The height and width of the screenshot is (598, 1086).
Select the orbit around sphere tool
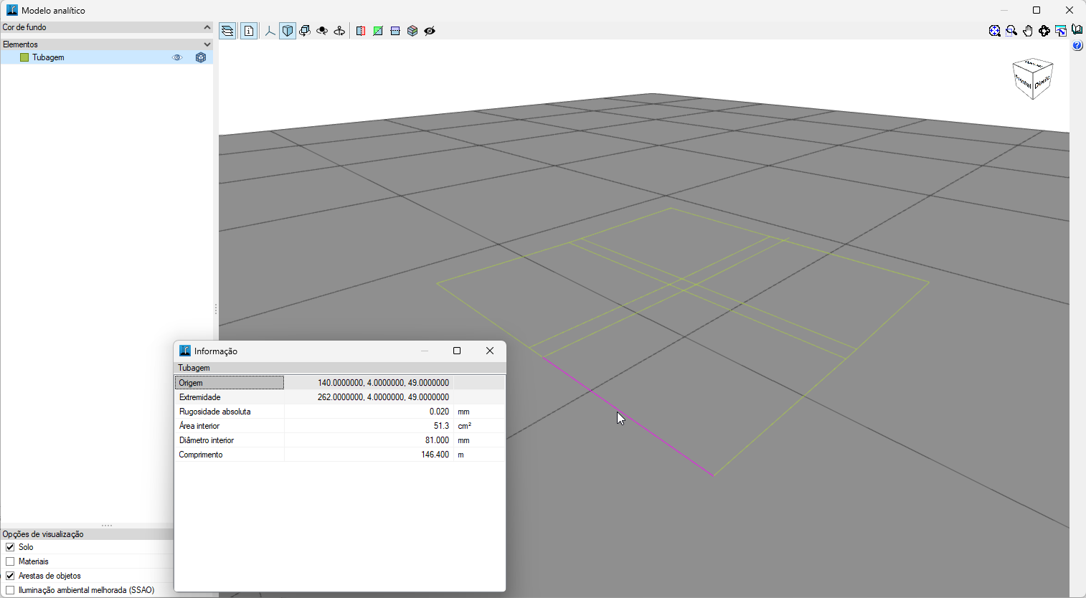tap(322, 31)
